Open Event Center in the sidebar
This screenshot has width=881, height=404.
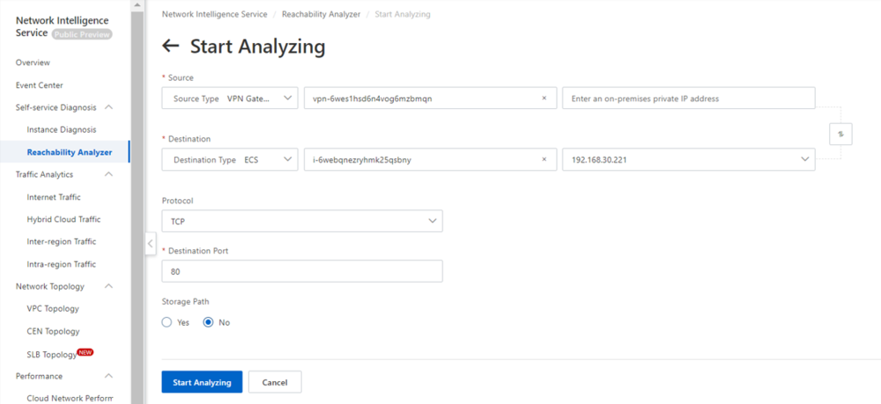[x=40, y=85]
